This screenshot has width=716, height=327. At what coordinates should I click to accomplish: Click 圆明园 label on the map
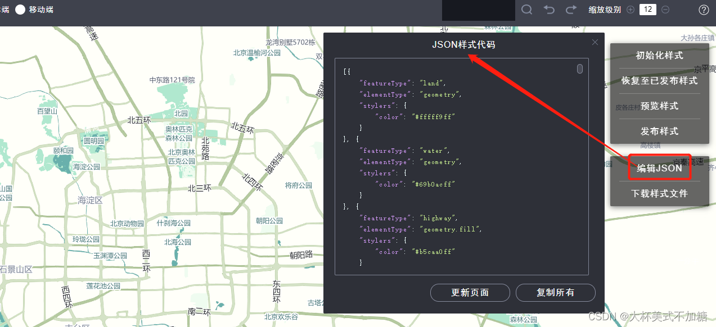point(94,141)
